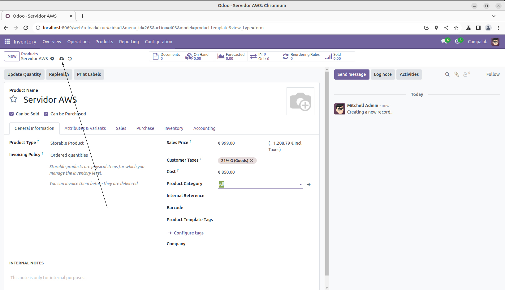
Task: Click the paperclip attachments icon
Action: [x=457, y=74]
